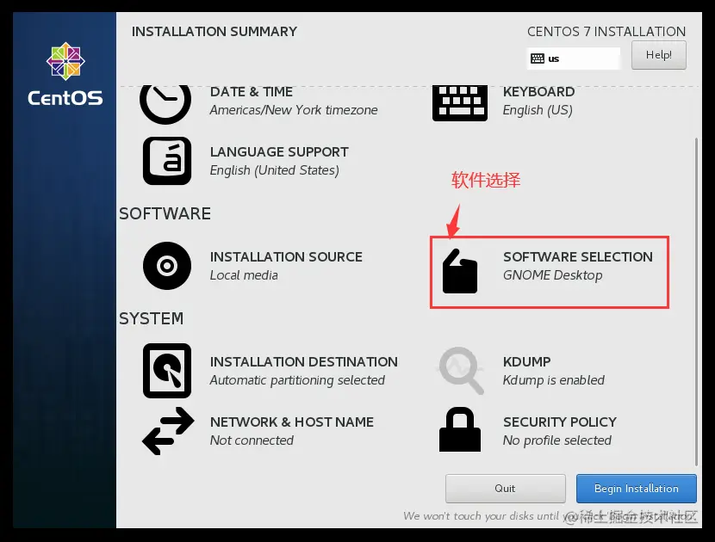Click 'Local media' source status
This screenshot has width=715, height=542.
point(244,275)
